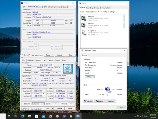The width and height of the screenshot is (158, 119).
Task: Click Validate in CPU-Z processor window
Action: pos(59,109)
